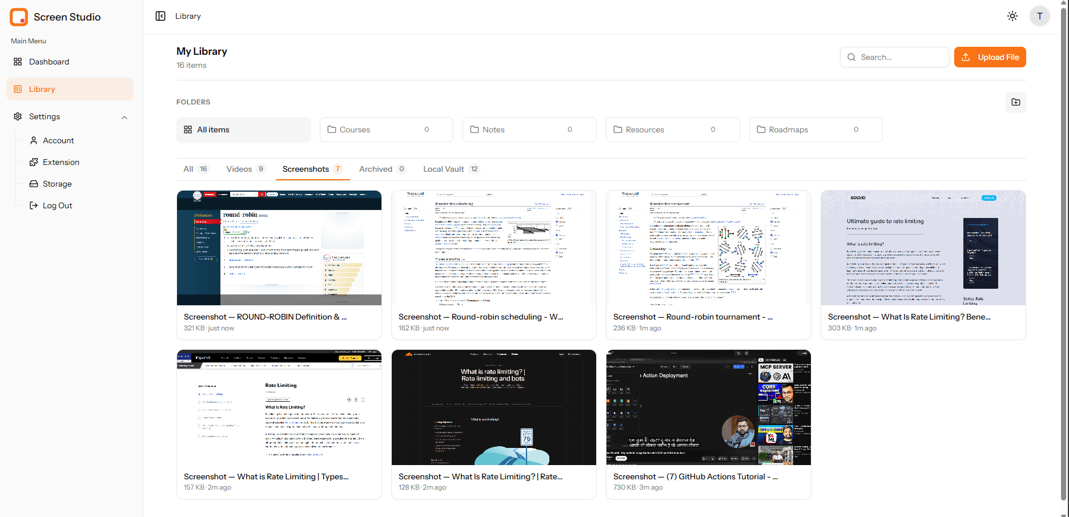The width and height of the screenshot is (1069, 517).
Task: Click the Courses folder icon
Action: pos(332,130)
